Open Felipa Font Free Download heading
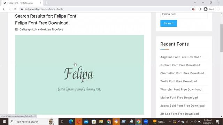The image size is (223, 125). 42,23
